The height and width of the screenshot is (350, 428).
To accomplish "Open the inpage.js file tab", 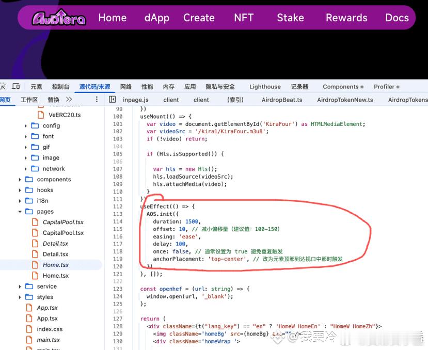I will point(136,100).
